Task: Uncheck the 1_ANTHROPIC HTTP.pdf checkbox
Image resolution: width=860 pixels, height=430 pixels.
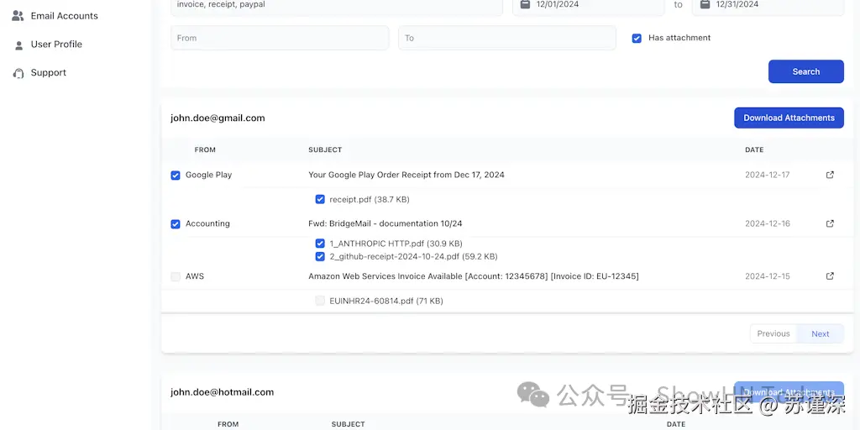Action: point(320,244)
